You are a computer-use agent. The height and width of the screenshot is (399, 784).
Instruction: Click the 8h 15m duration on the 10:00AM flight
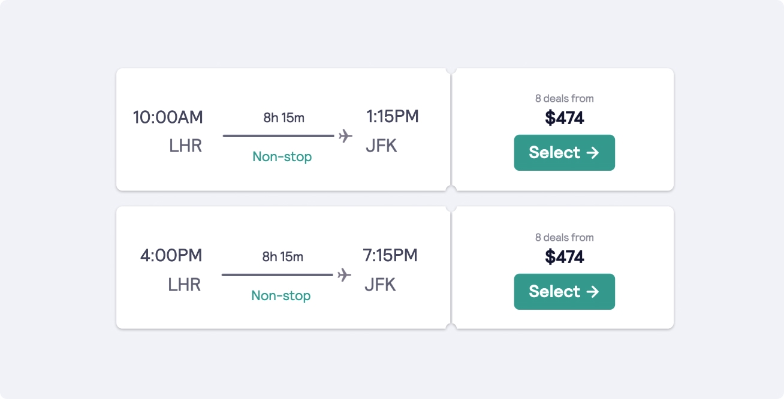[x=284, y=118]
